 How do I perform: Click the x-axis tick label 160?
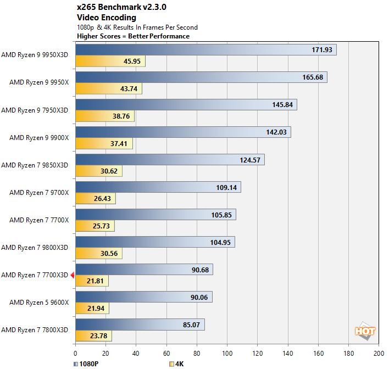click(318, 354)
